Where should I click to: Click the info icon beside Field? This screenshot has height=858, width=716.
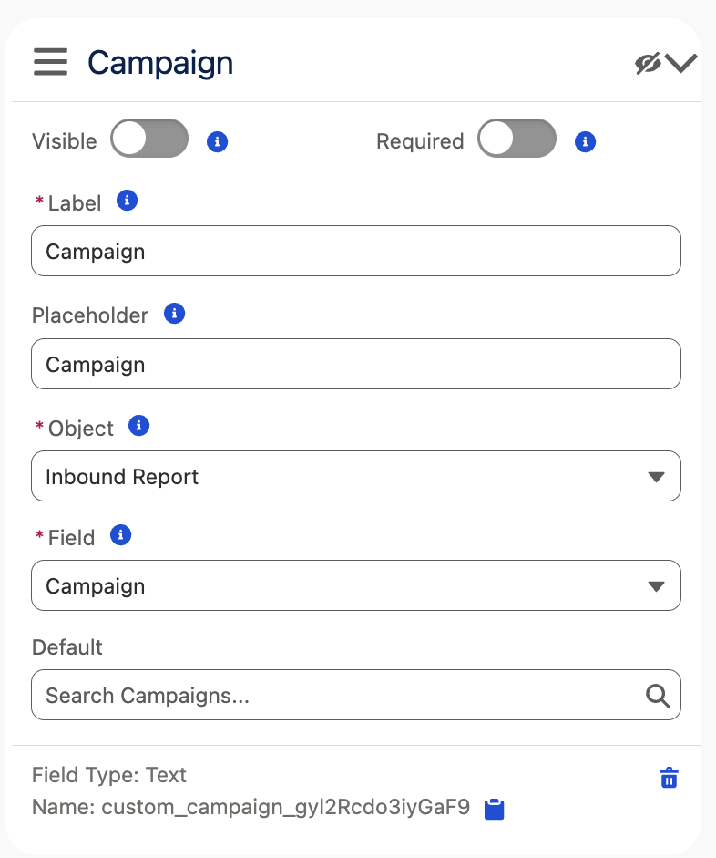119,535
